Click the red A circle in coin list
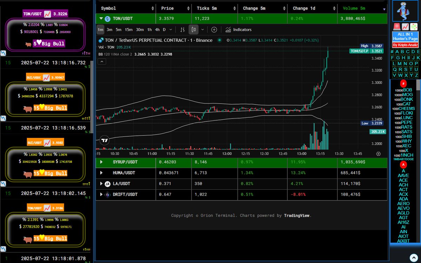421x263 pixels. (403, 165)
